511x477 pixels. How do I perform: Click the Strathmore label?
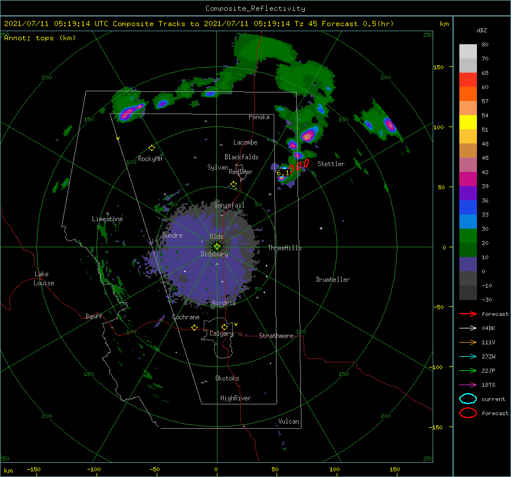[276, 336]
